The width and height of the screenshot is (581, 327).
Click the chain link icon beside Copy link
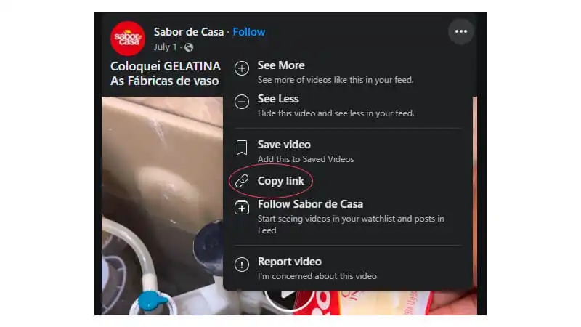[x=243, y=181]
